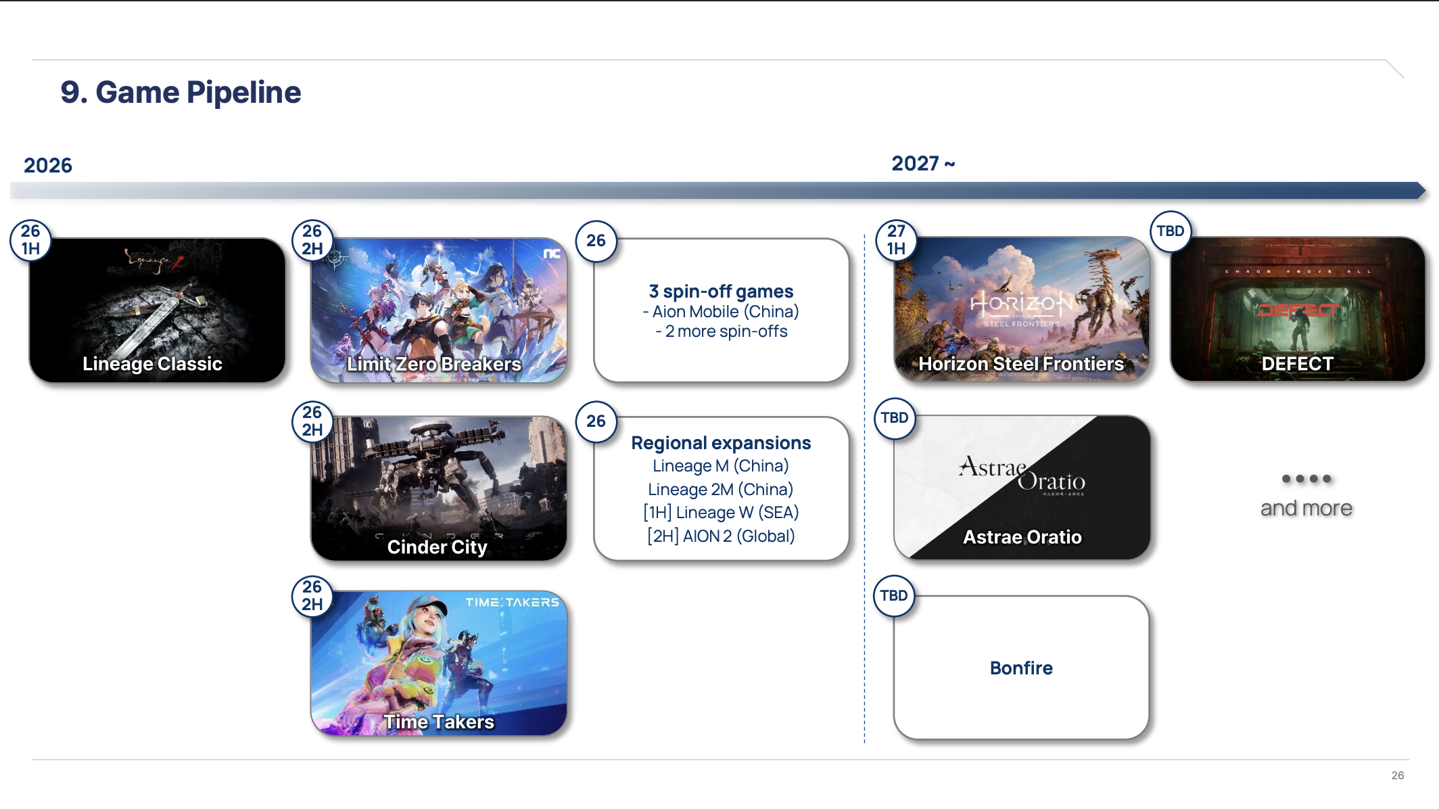Click the 'Bonfire' title text
Screen dimensions: 1439x809
pos(1021,668)
